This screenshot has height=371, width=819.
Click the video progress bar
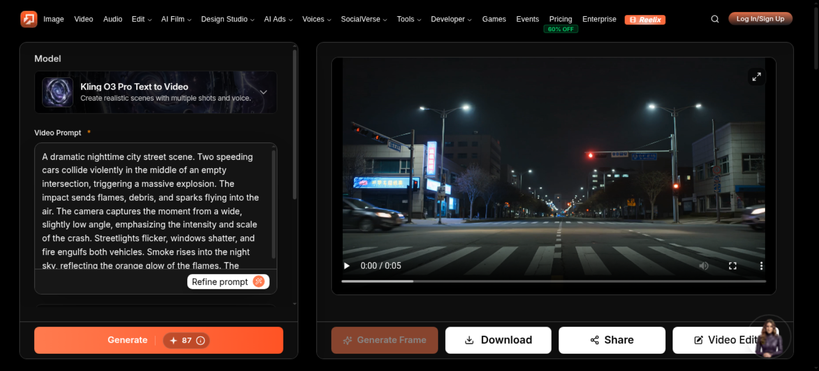[x=554, y=281]
